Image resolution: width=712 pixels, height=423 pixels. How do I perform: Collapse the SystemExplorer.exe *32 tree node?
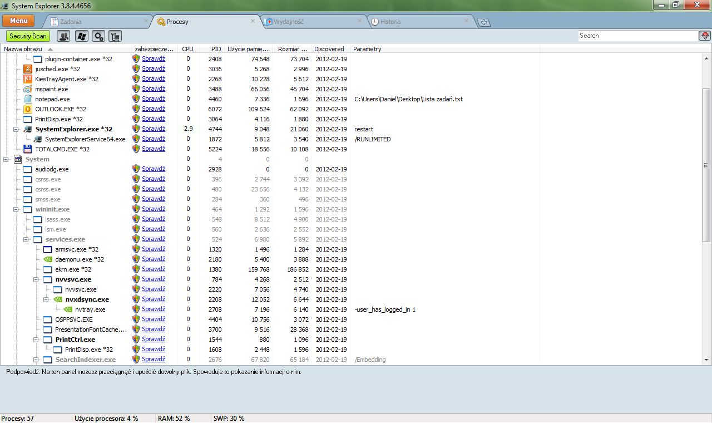click(16, 129)
